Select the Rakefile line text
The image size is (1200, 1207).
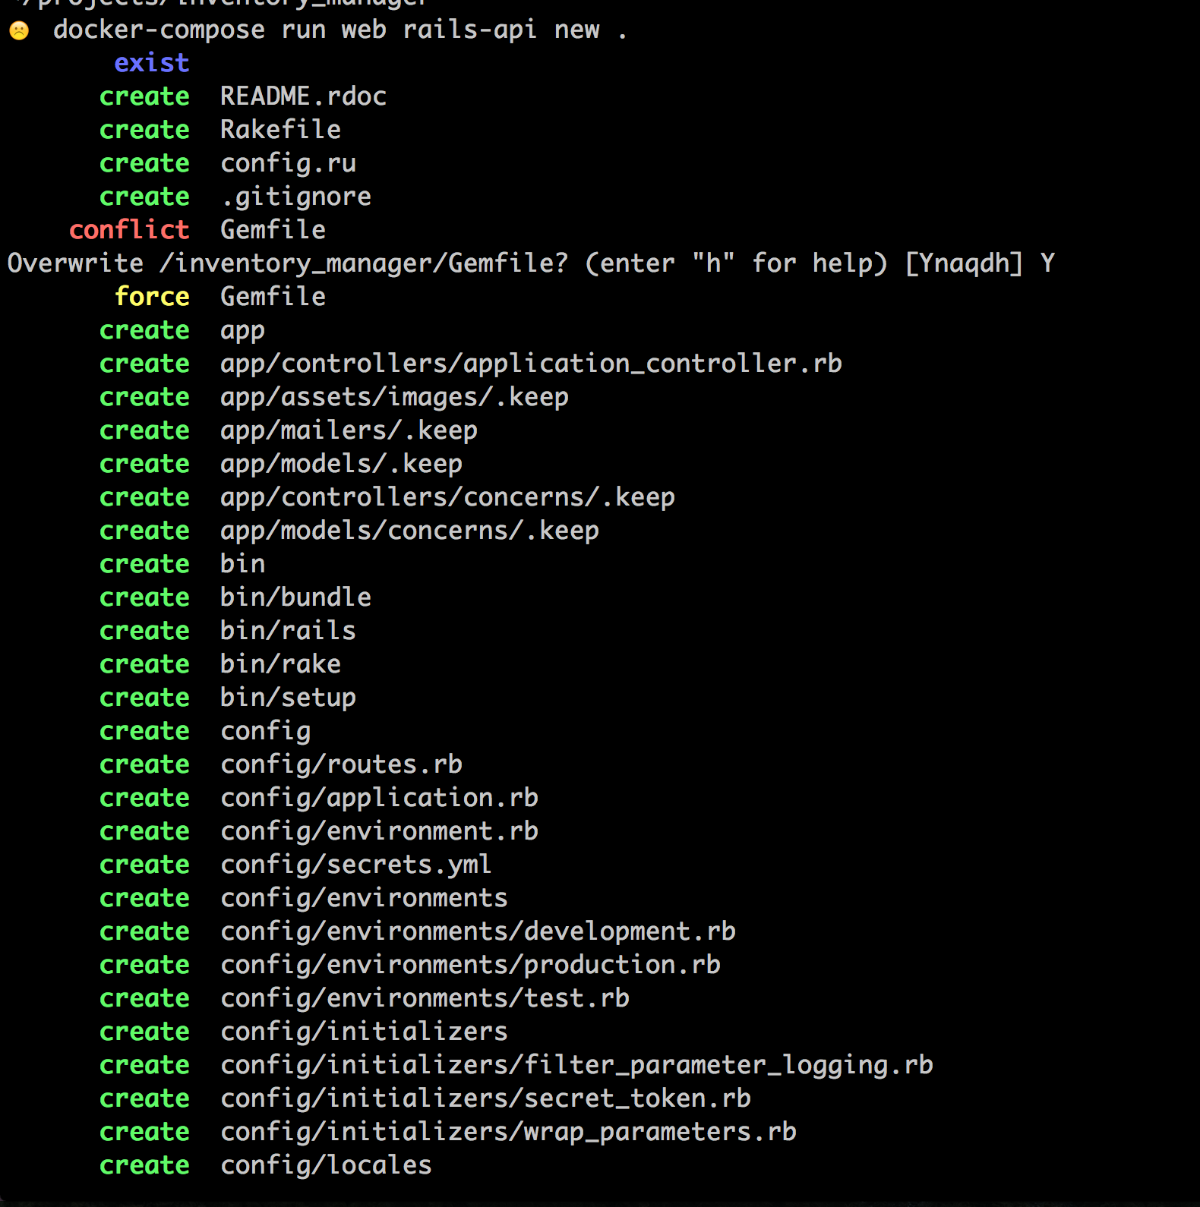pyautogui.click(x=281, y=130)
